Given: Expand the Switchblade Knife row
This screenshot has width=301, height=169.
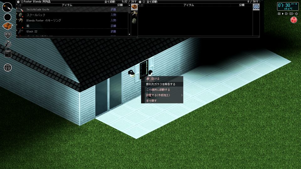Looking at the screenshot, I should pos(17,9).
